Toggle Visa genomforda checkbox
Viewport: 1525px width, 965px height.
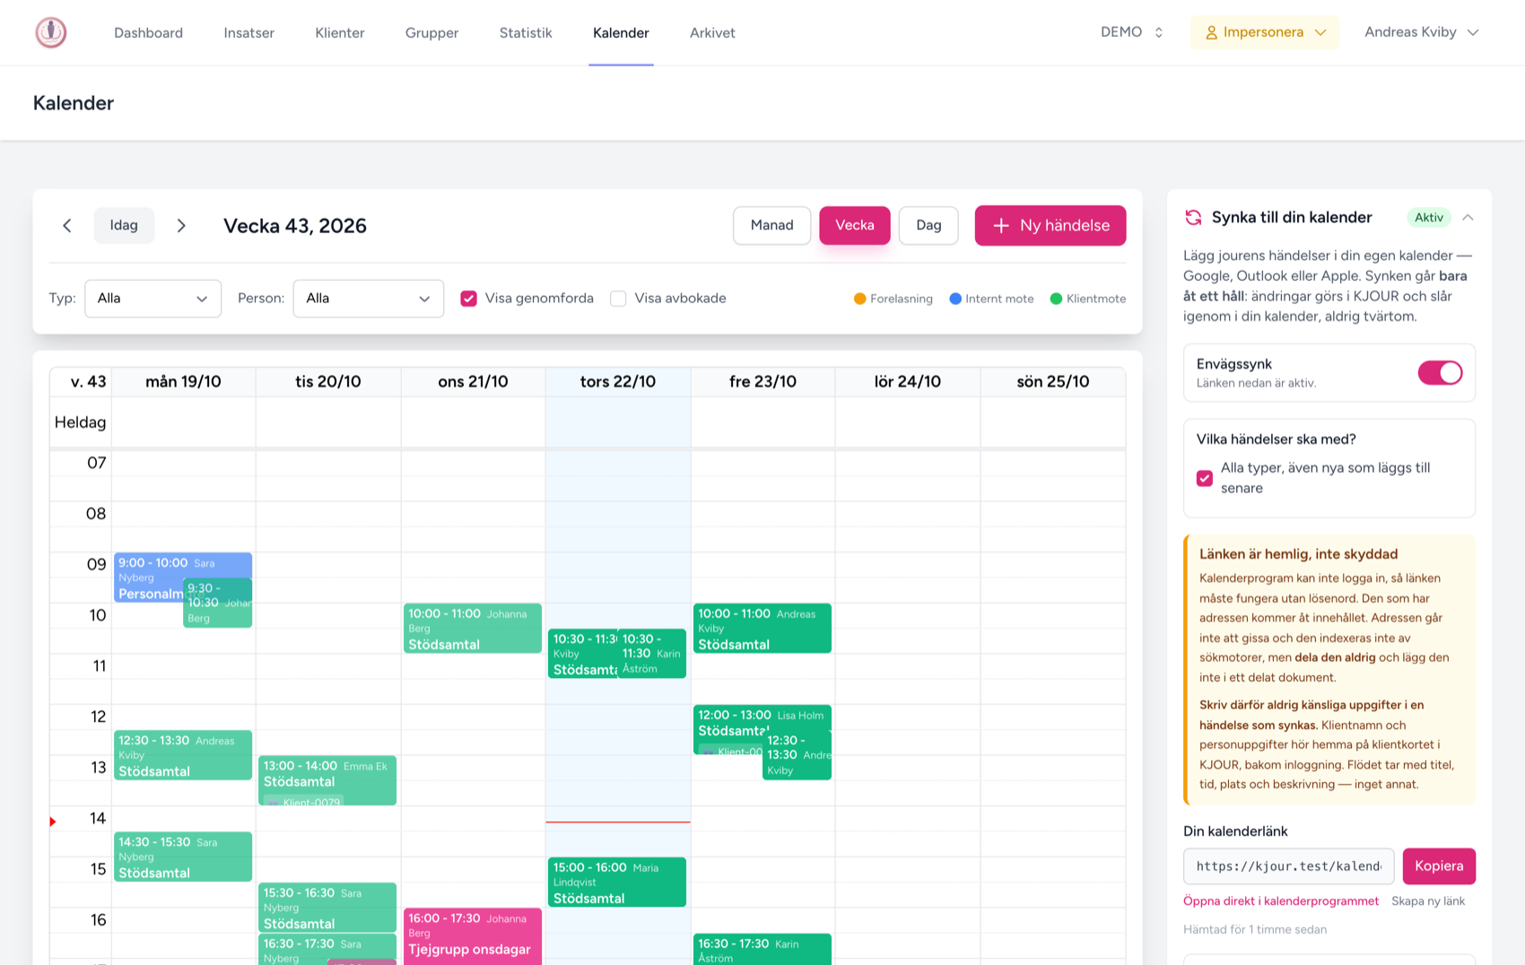[x=468, y=299]
